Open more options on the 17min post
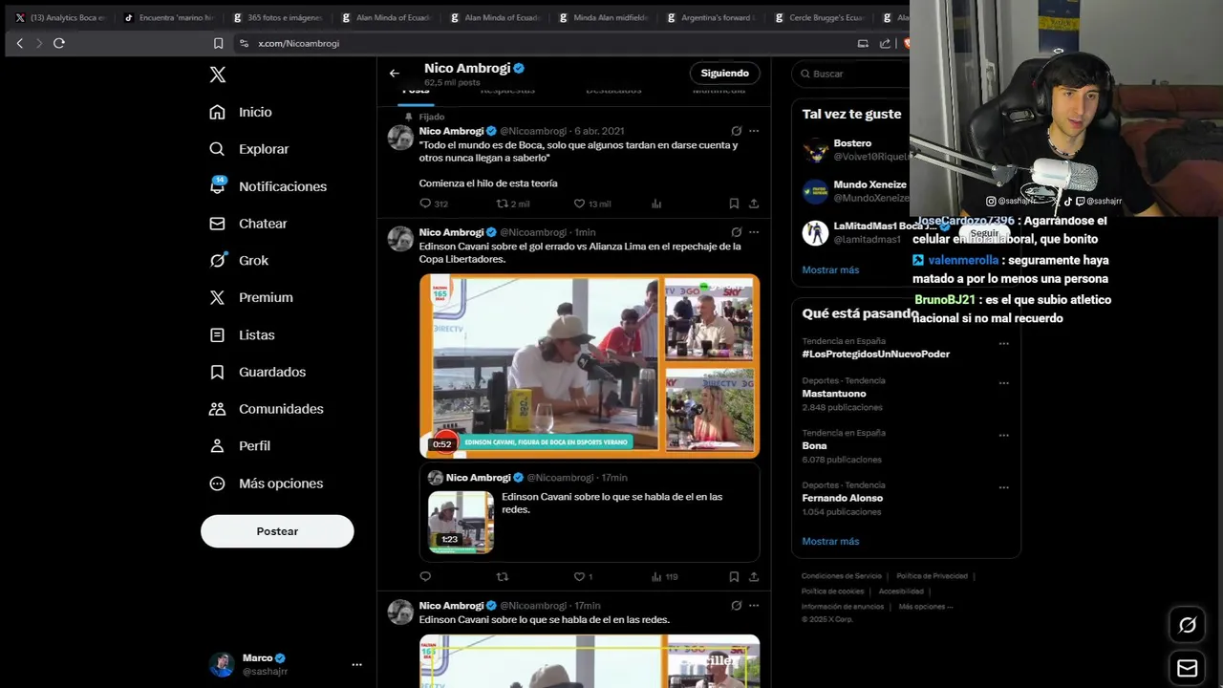This screenshot has height=688, width=1223. (x=754, y=606)
